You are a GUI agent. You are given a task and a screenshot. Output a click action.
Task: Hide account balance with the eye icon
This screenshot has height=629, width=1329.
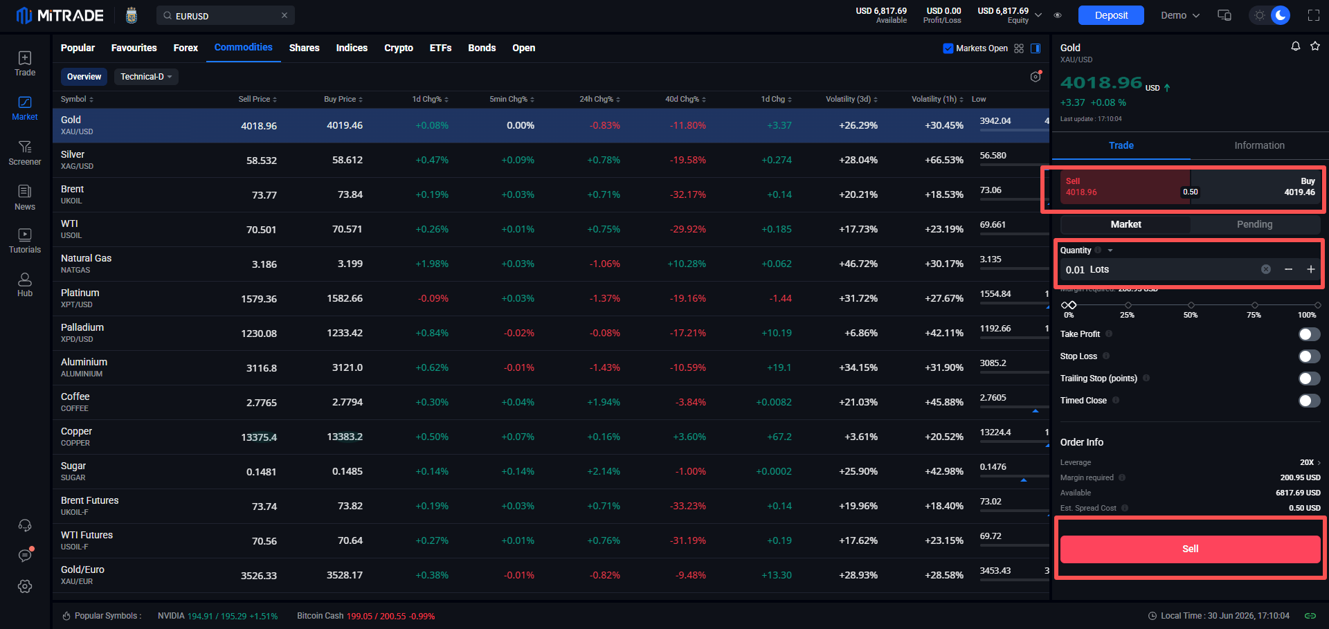point(1058,15)
